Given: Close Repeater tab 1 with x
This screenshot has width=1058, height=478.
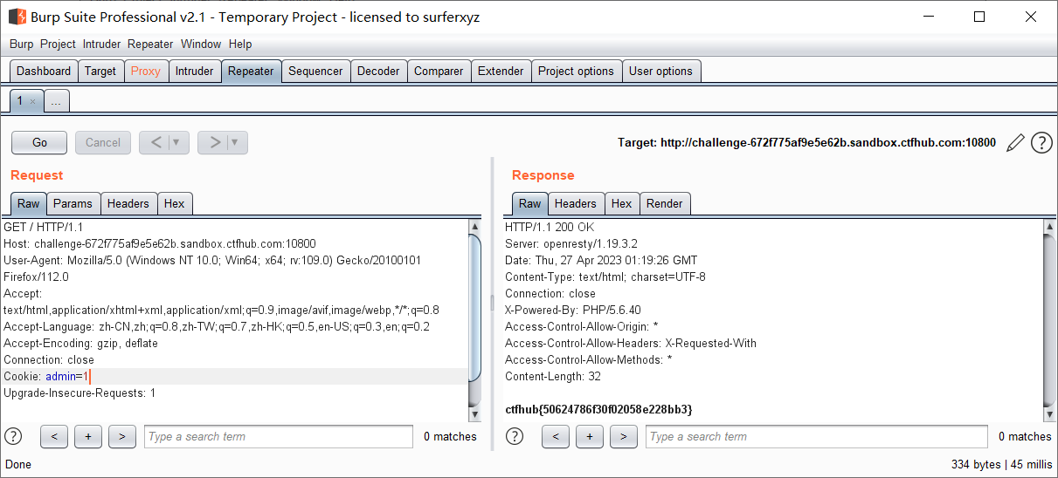Looking at the screenshot, I should click(x=33, y=101).
